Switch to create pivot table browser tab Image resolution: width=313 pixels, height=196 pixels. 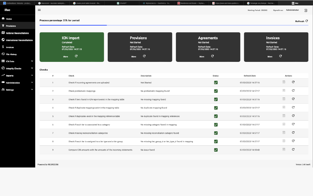point(87,3)
